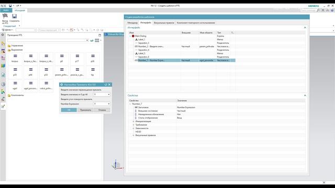Click the Имя column header in interface table
Viewport: 335px width, 188px height.
tap(154, 32)
